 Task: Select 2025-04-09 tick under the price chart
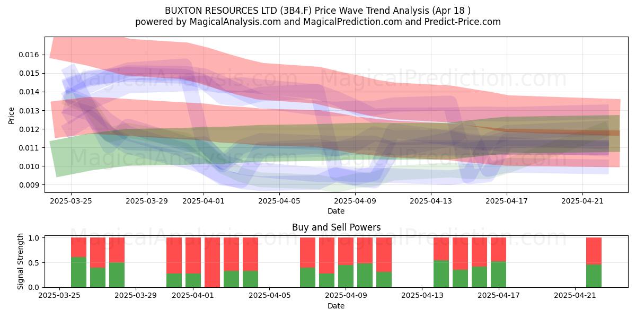coord(355,201)
